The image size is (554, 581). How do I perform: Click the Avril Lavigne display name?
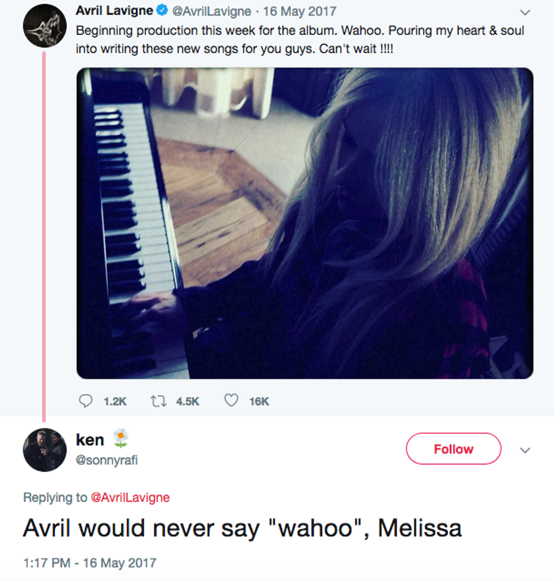coord(114,11)
